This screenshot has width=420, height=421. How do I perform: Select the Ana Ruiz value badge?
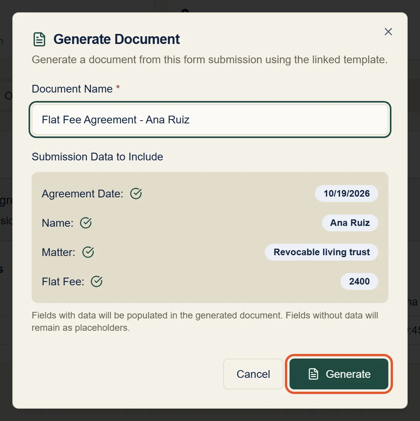point(350,223)
